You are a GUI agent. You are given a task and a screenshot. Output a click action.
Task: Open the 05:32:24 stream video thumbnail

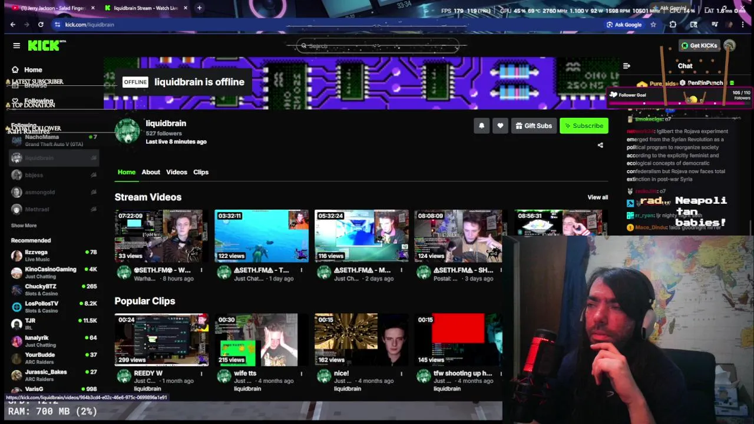pos(362,236)
